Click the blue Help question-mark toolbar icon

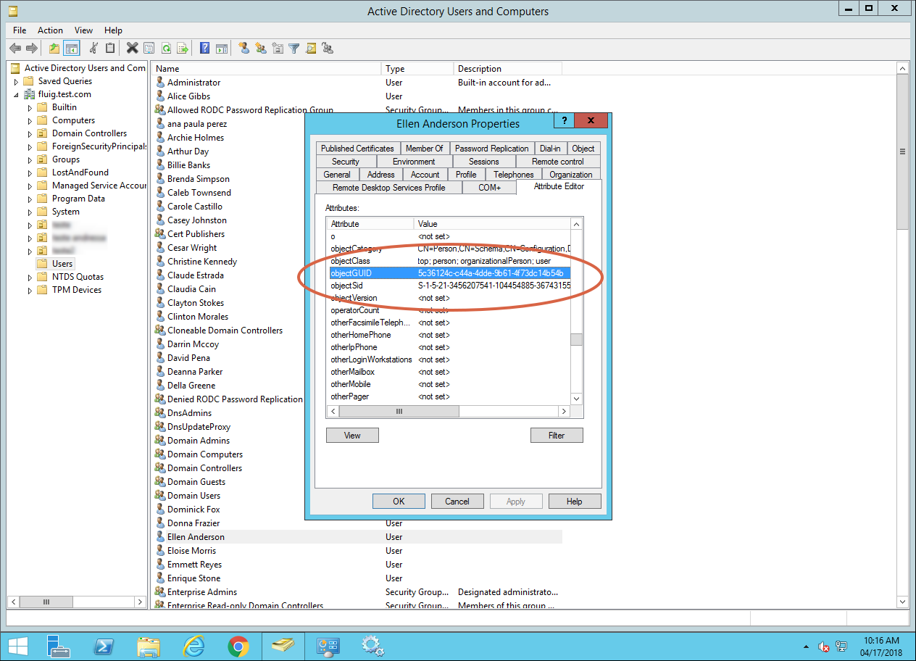pos(205,49)
